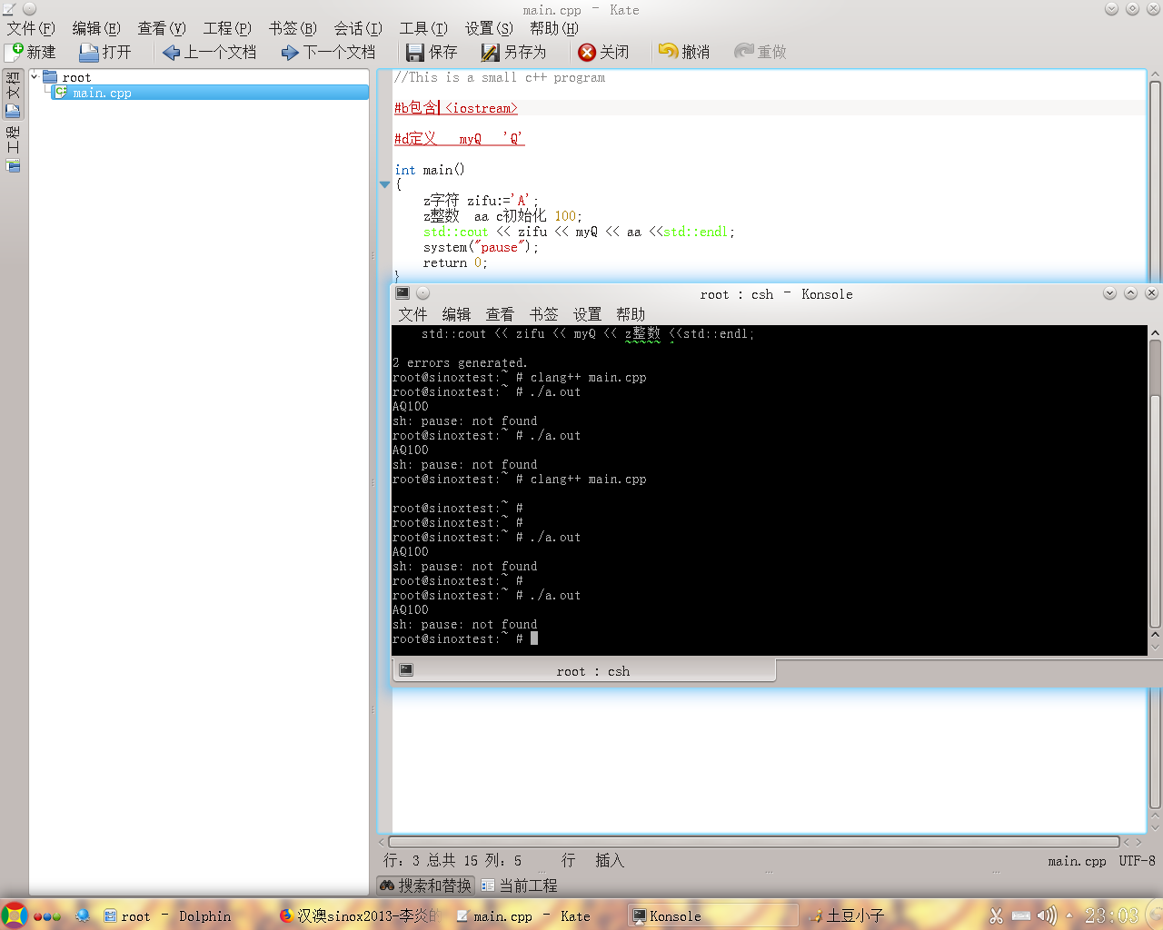Open the 设置(S) menu in Kate
The width and height of the screenshot is (1163, 930).
click(x=489, y=28)
